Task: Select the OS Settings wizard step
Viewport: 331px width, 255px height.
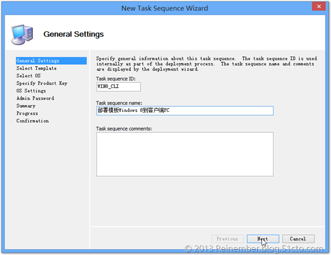Action: tap(31, 91)
